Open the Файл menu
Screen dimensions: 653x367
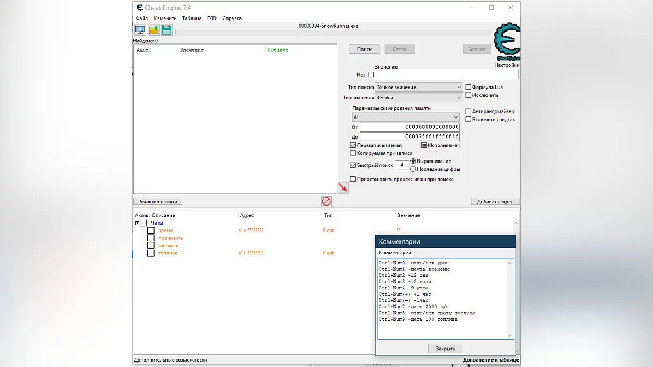[x=141, y=18]
